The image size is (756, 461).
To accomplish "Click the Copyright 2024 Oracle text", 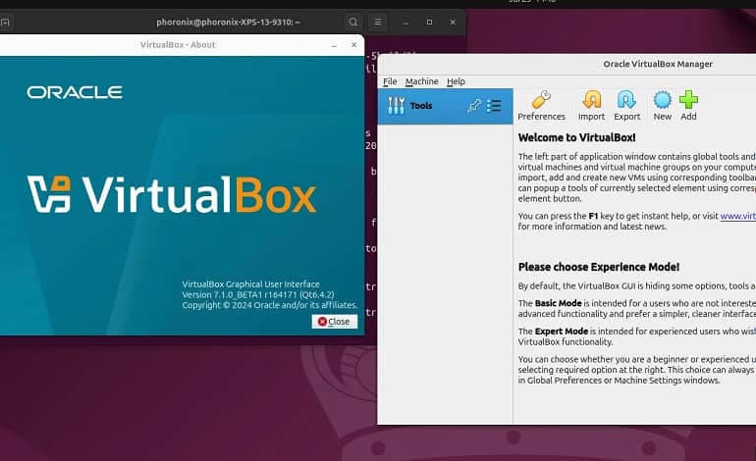I will tap(270, 305).
